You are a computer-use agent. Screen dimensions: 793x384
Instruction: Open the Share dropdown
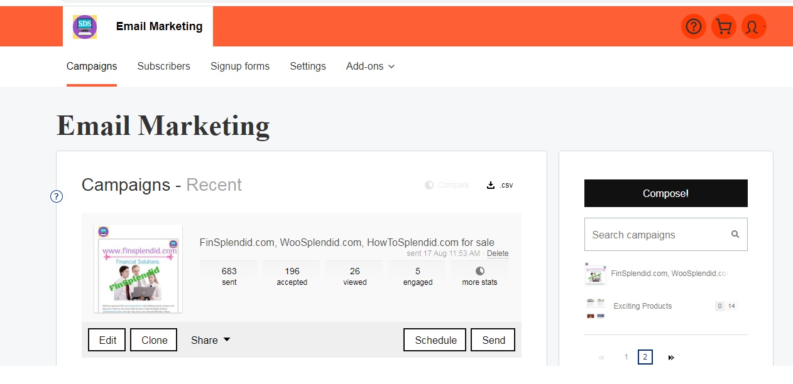[211, 340]
